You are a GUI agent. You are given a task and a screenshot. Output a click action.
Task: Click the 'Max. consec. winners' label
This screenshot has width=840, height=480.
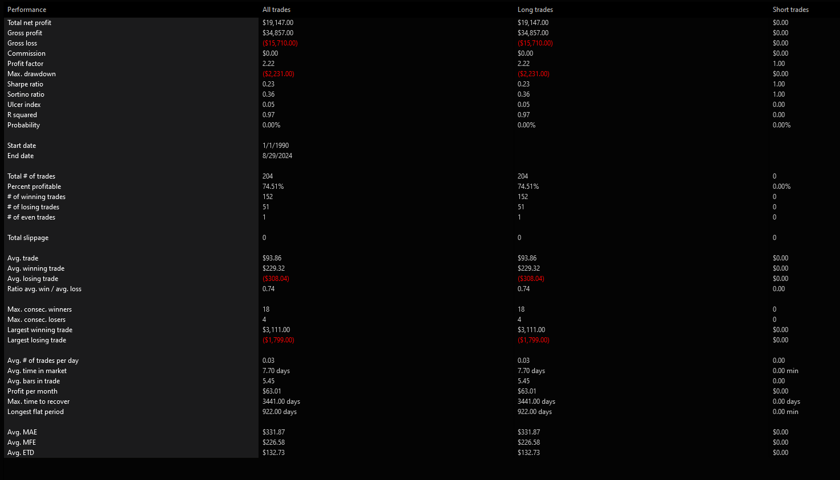(39, 309)
